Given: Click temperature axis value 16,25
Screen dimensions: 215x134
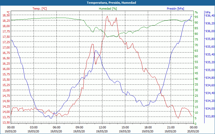Looking at the screenshot, I should (6, 64).
